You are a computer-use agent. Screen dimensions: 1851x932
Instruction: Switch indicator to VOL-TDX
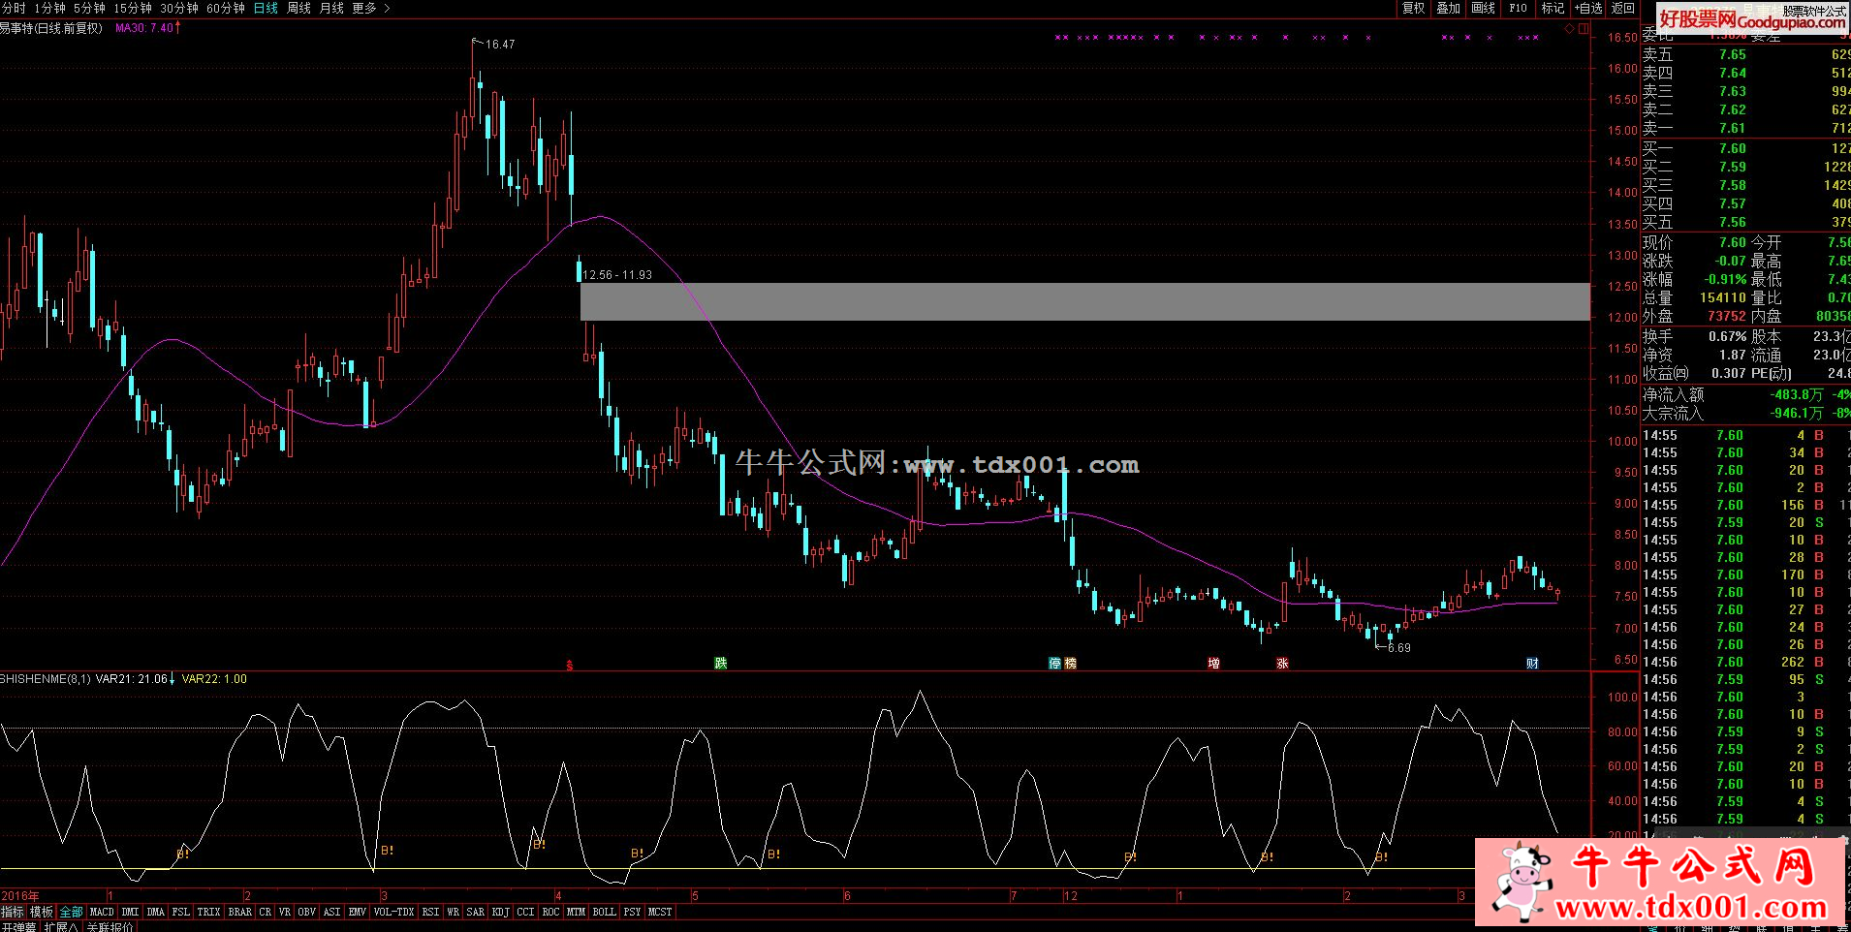click(394, 912)
